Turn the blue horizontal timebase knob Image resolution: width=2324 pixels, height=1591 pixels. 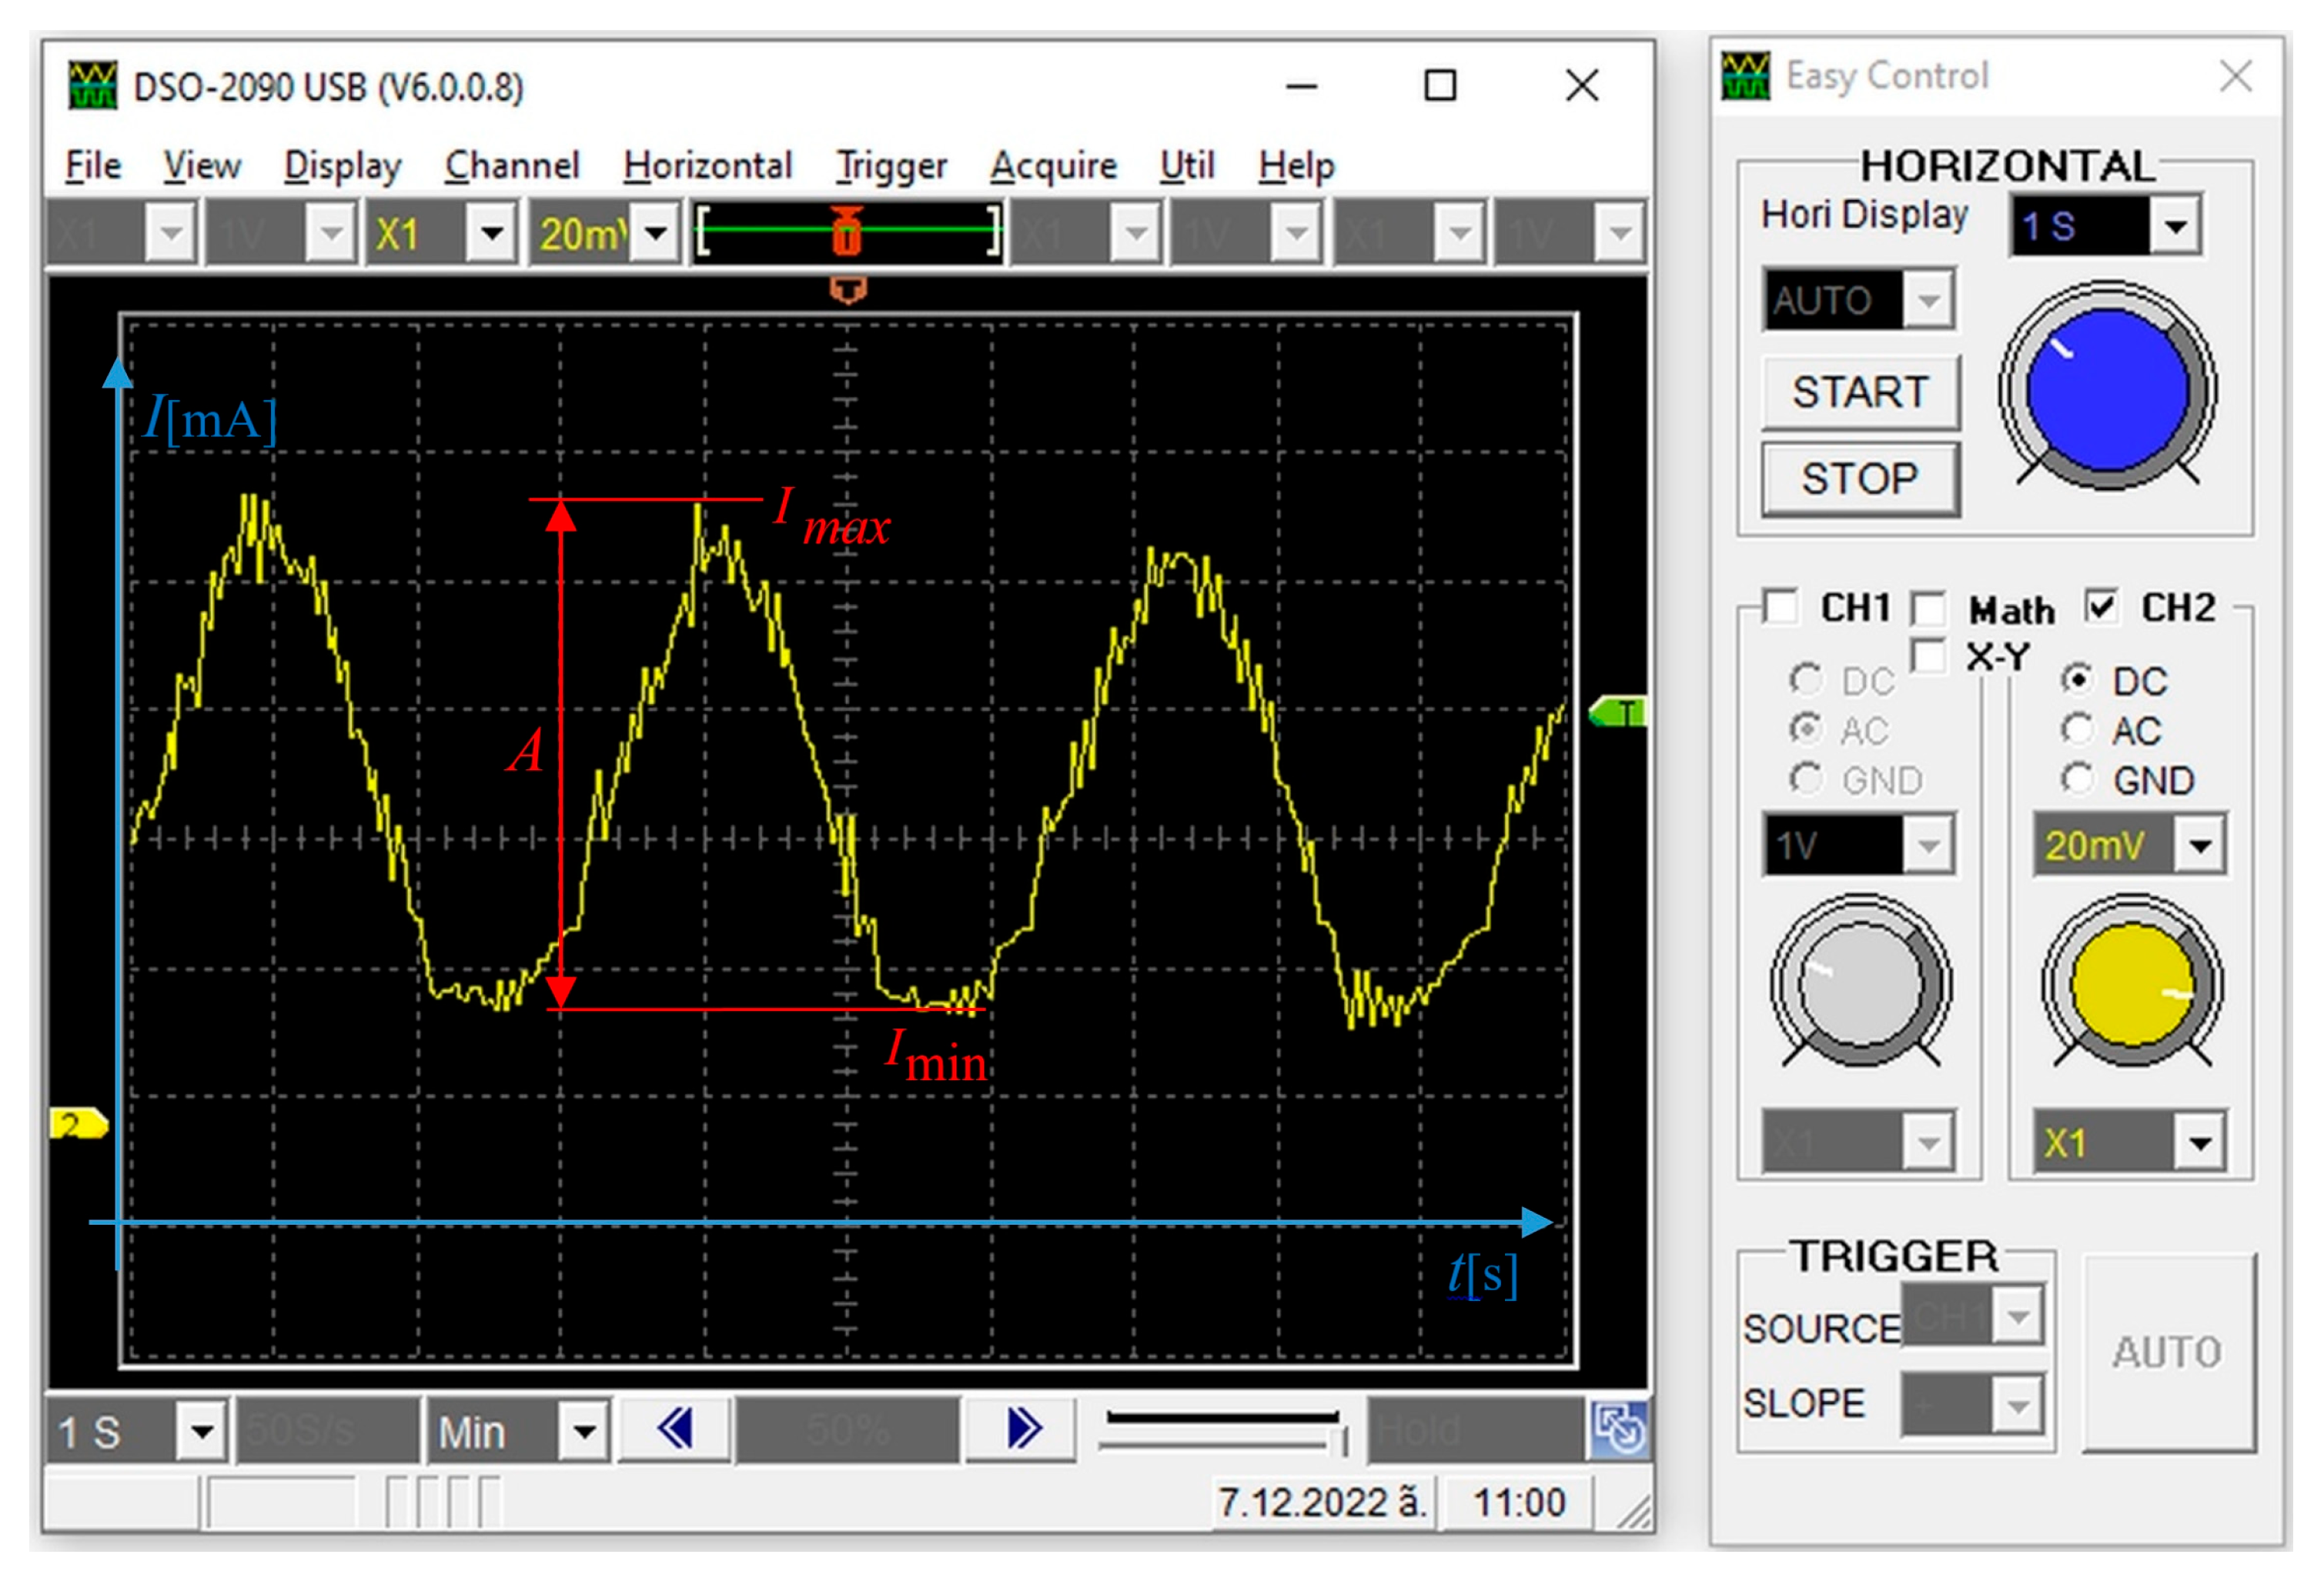click(x=2108, y=390)
